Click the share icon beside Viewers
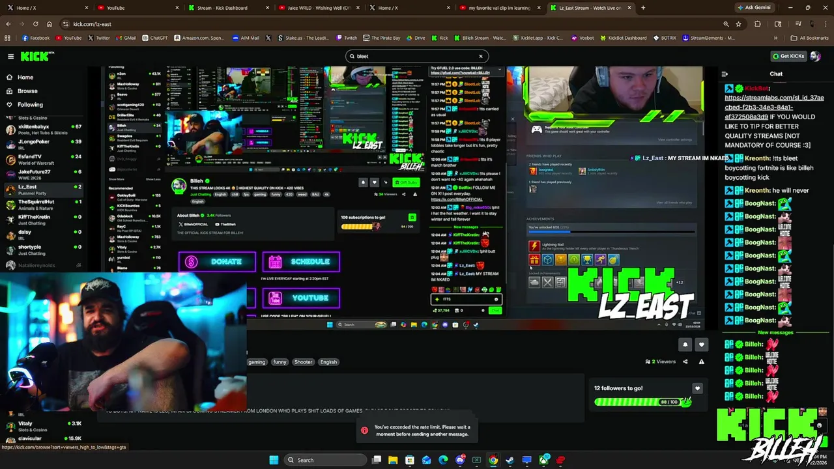The width and height of the screenshot is (834, 469). (x=685, y=362)
